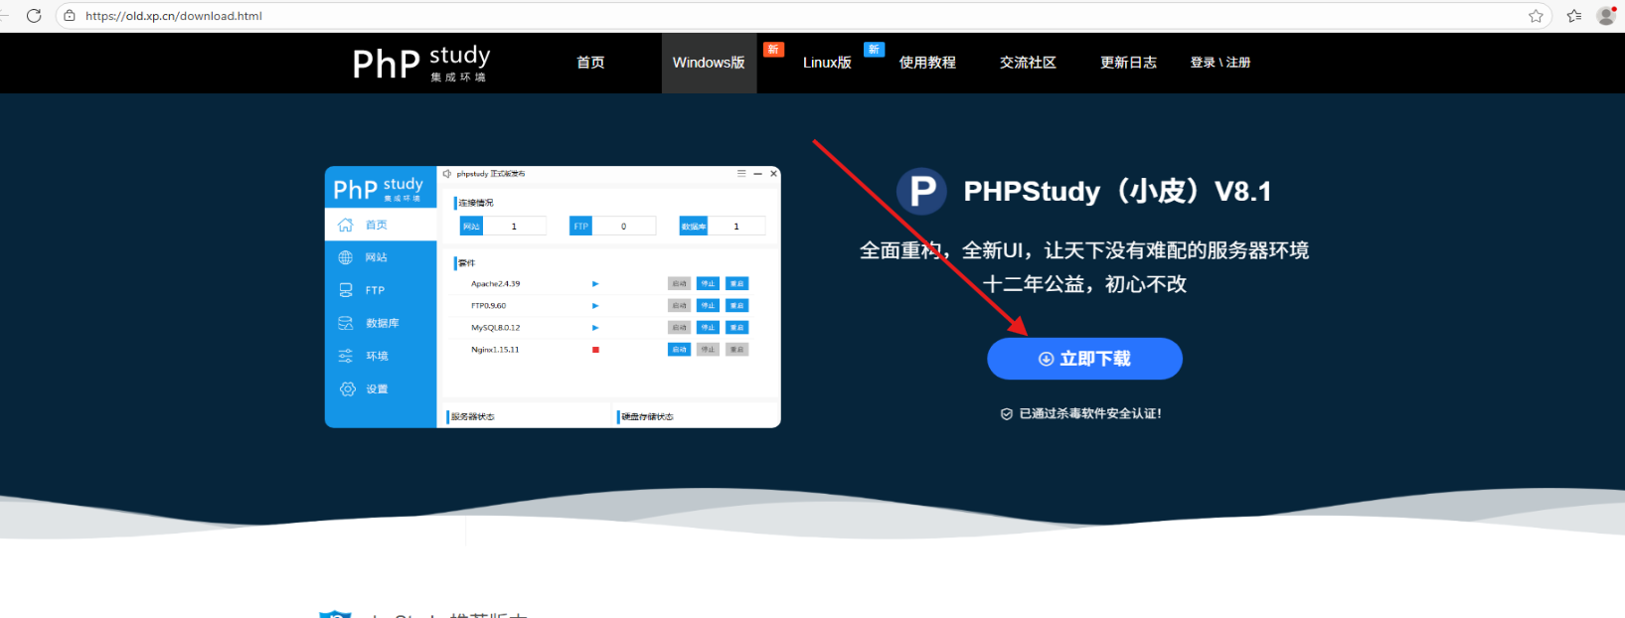
Task: Reload the page with the refresh icon
Action: click(x=34, y=16)
